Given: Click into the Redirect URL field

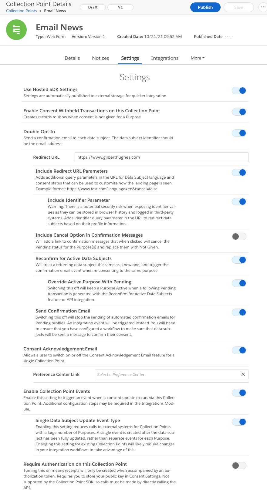Looking at the screenshot, I should click(162, 157).
